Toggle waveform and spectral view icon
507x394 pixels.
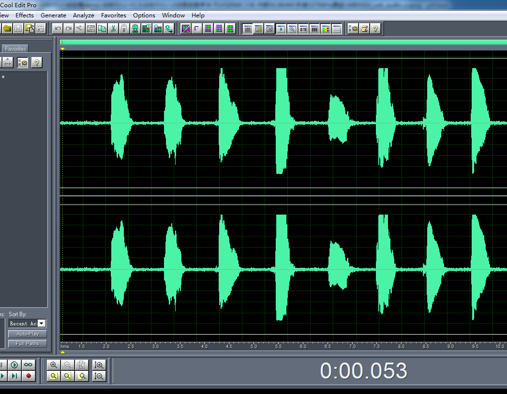point(186,29)
